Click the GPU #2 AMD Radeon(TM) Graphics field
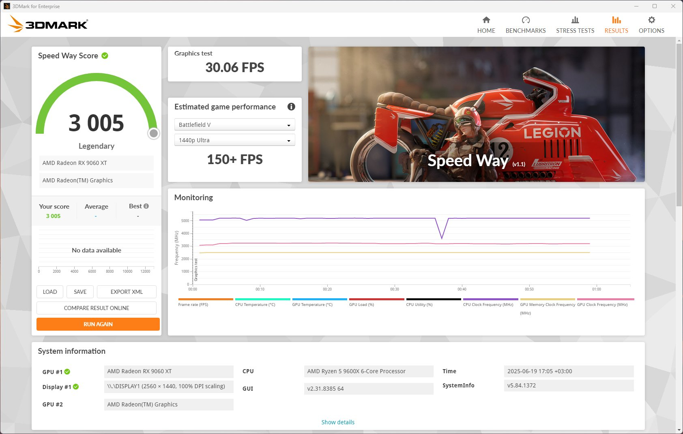 [x=169, y=404]
